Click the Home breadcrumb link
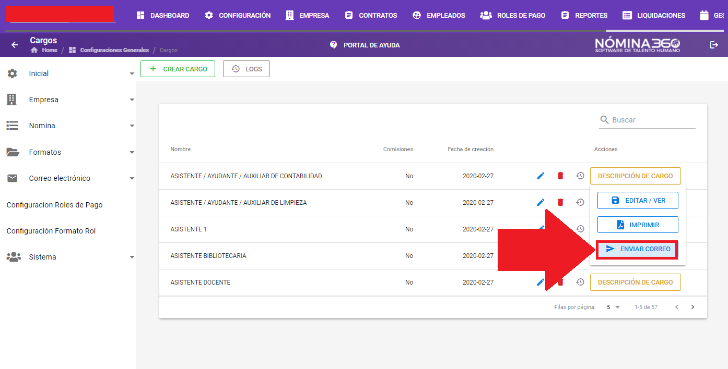 (x=44, y=50)
